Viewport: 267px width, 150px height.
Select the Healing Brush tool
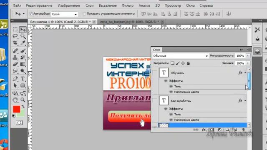pos(15,51)
